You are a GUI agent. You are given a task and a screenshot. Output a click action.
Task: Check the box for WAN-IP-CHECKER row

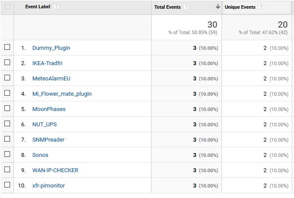(7, 170)
